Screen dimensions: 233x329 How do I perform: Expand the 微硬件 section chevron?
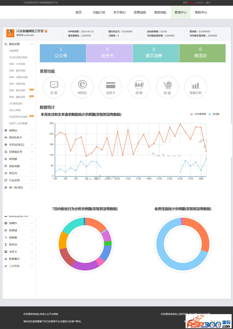32,223
